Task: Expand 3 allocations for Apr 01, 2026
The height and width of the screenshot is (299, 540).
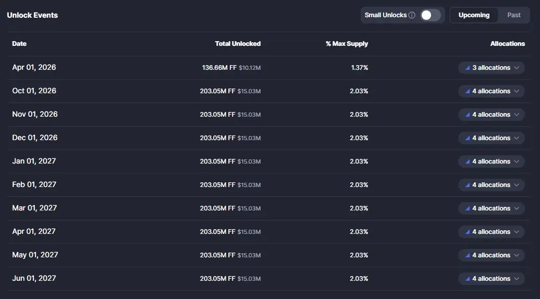Action: click(x=492, y=68)
